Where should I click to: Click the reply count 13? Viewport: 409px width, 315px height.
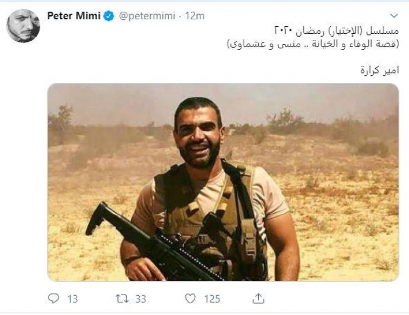[72, 299]
